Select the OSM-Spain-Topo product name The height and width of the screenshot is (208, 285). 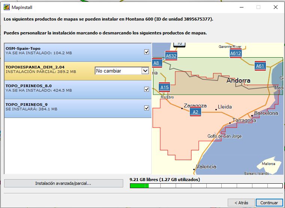point(23,49)
